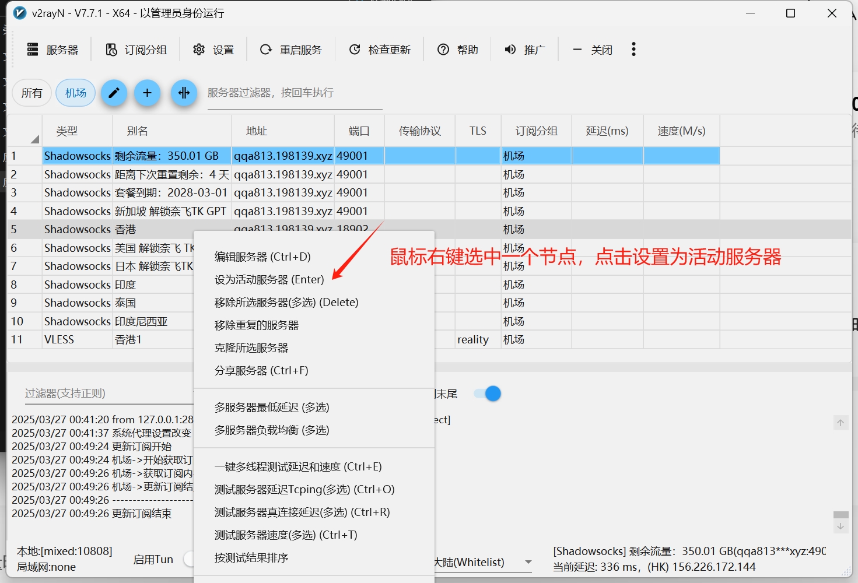
Task: Choose 克隆所选服务器 menu item
Action: (314, 347)
